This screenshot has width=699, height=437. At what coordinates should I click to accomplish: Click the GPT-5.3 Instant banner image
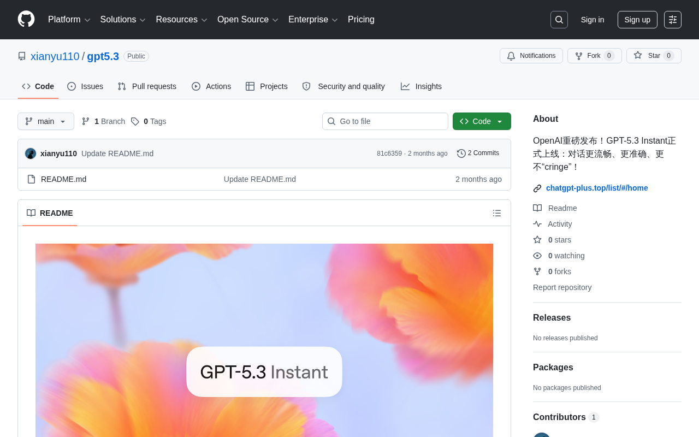[264, 340]
